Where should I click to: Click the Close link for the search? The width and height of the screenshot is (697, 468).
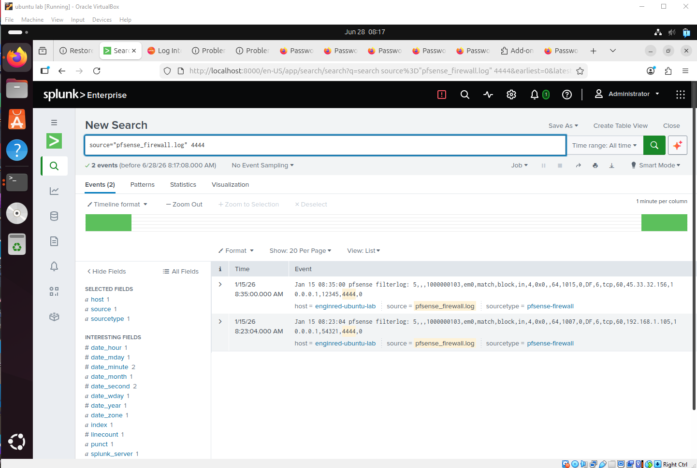click(671, 125)
